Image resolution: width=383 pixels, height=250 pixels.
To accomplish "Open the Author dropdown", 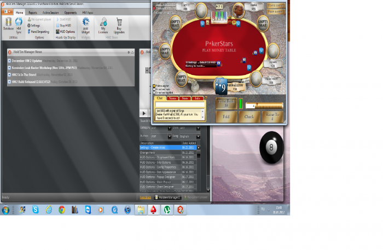I will (x=161, y=136).
